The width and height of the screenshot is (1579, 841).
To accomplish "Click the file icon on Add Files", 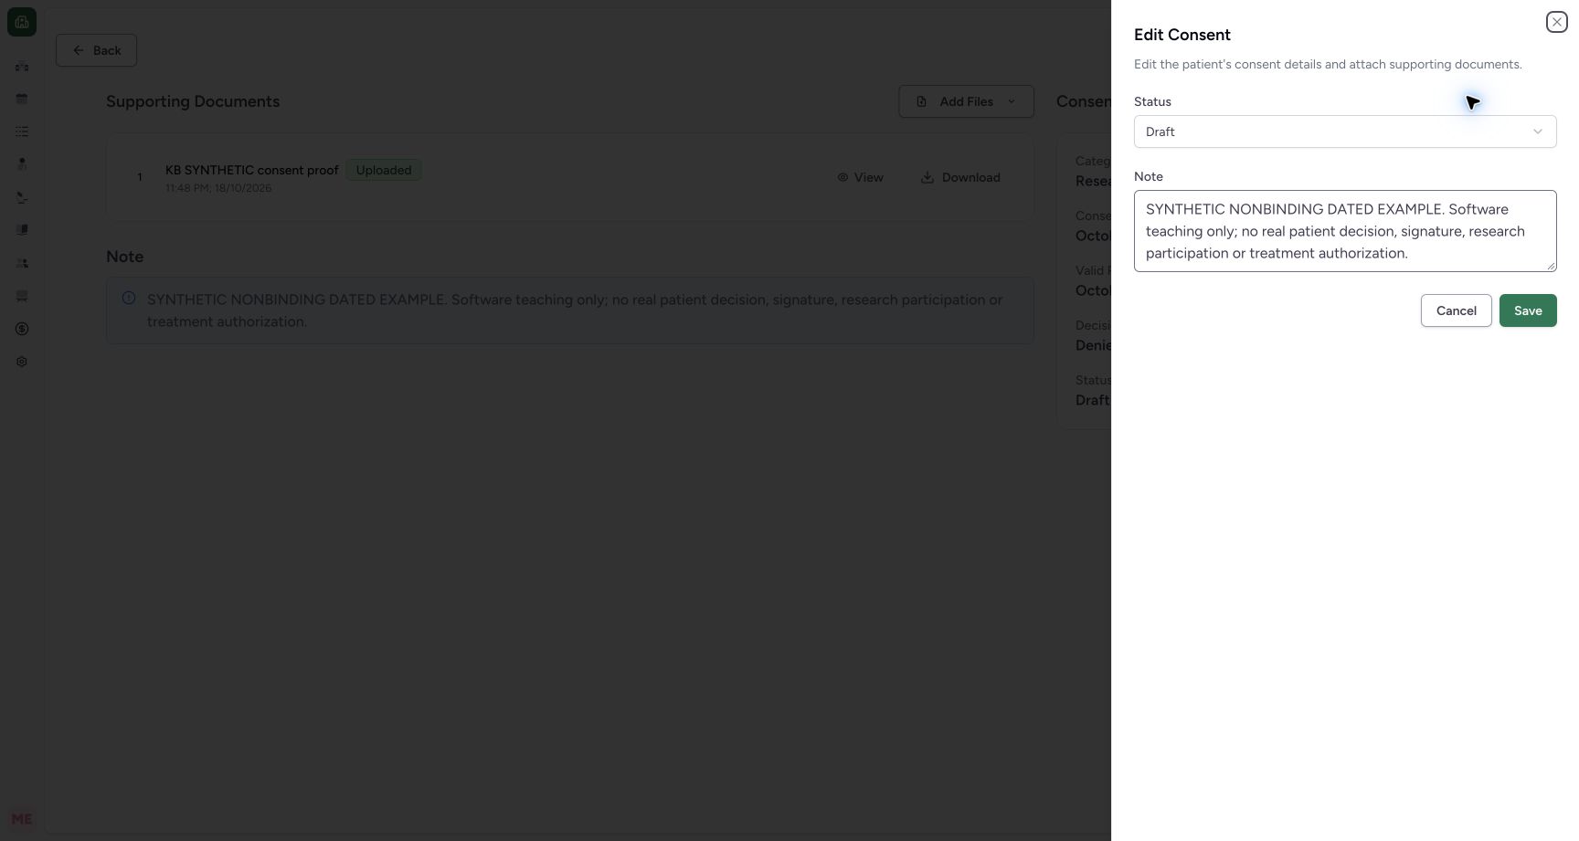I will (x=922, y=101).
